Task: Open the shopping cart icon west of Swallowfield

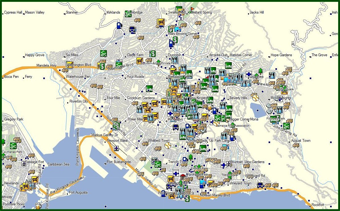Action: click(x=160, y=23)
